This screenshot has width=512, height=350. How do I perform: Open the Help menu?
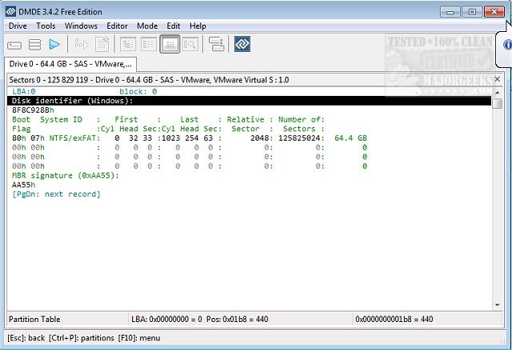pyautogui.click(x=198, y=26)
